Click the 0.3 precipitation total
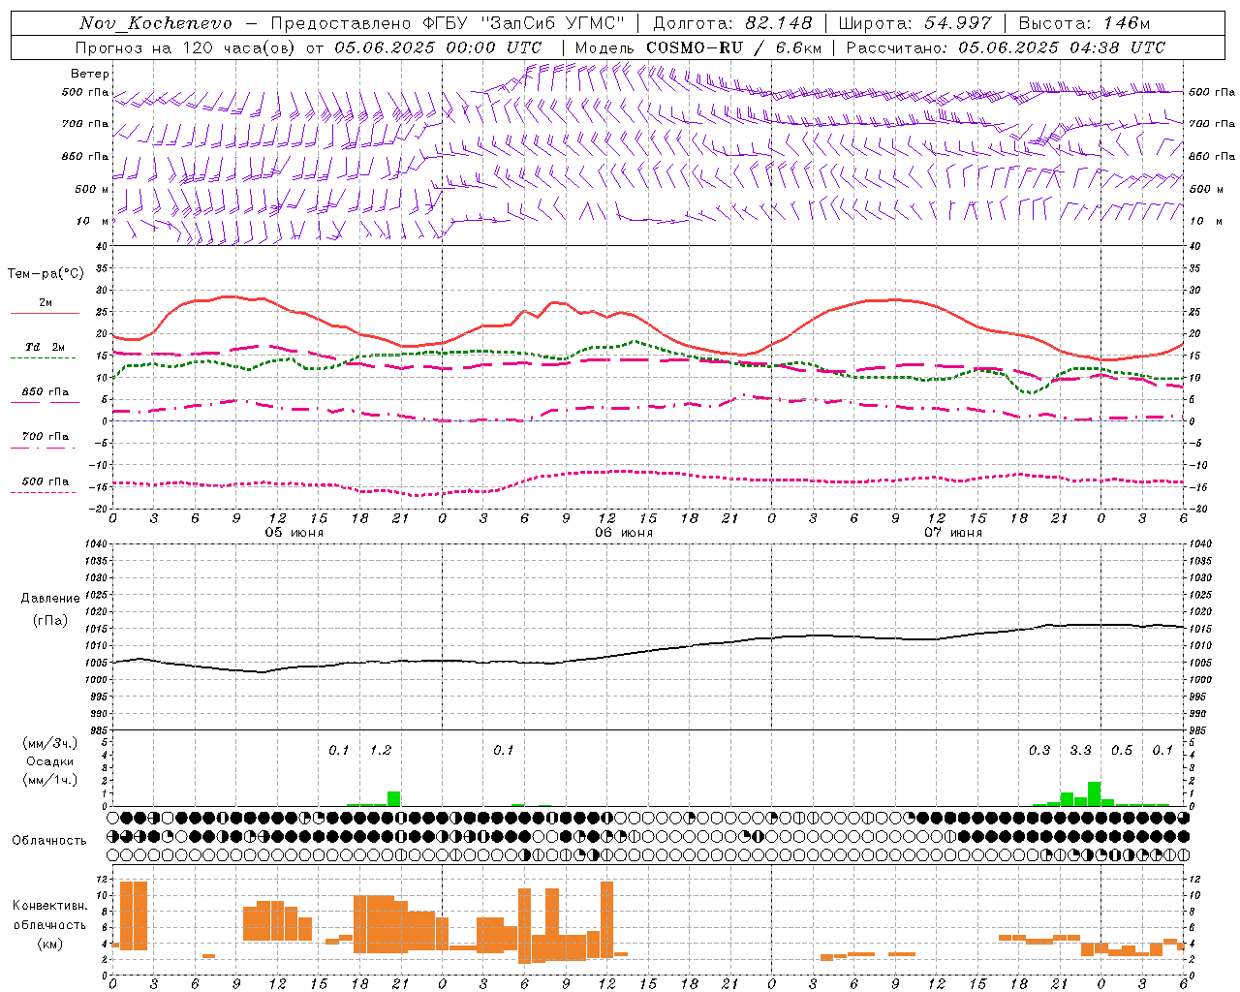The width and height of the screenshot is (1240, 992). [1039, 751]
